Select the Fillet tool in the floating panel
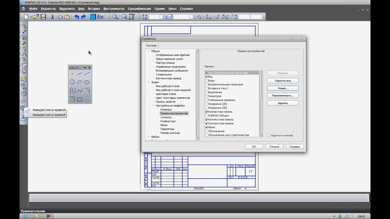390x219 pixels. click(72, 99)
